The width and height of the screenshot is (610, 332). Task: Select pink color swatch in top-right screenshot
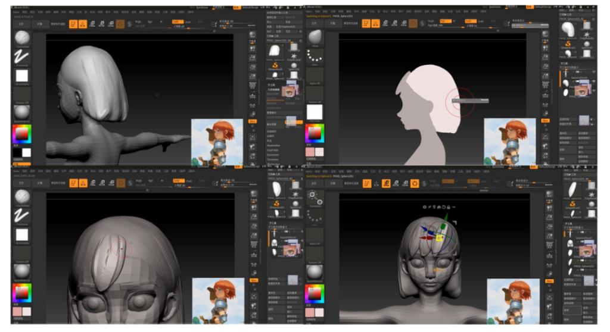[310, 152]
